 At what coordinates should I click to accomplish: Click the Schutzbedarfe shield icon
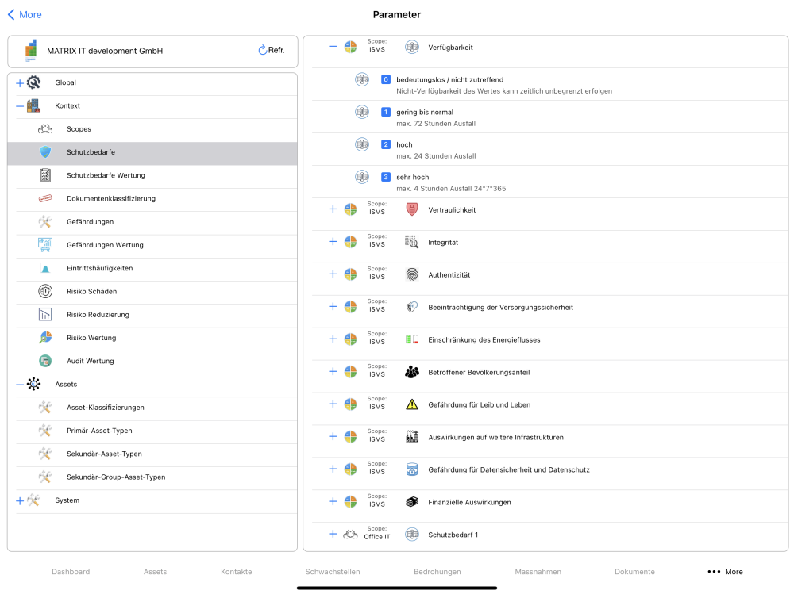pos(45,151)
